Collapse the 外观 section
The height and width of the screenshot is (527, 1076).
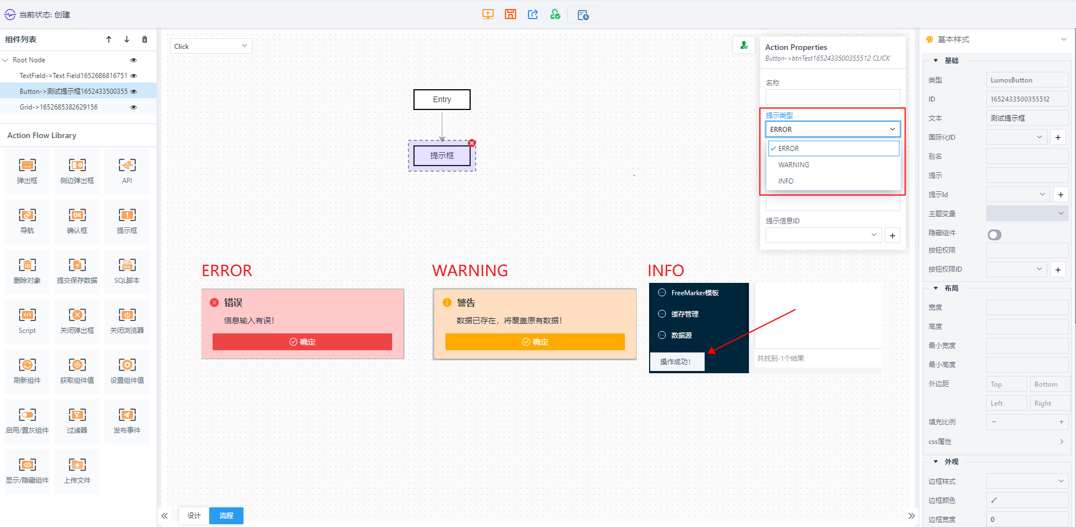tap(936, 462)
